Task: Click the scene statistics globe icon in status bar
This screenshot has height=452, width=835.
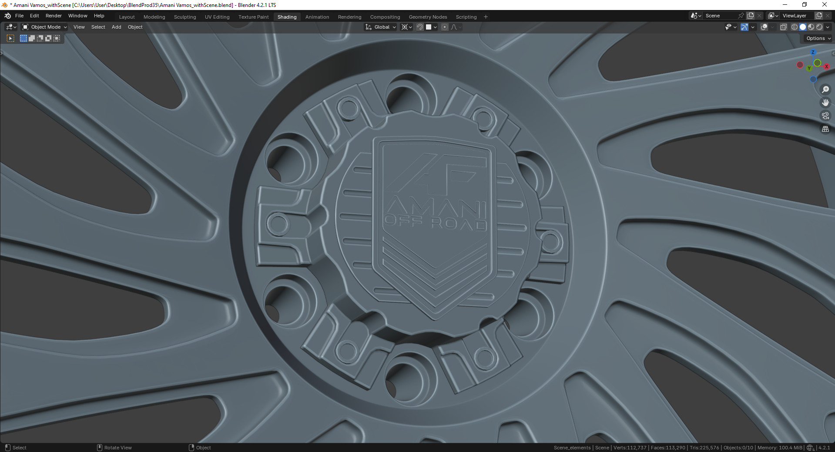Action: [810, 448]
